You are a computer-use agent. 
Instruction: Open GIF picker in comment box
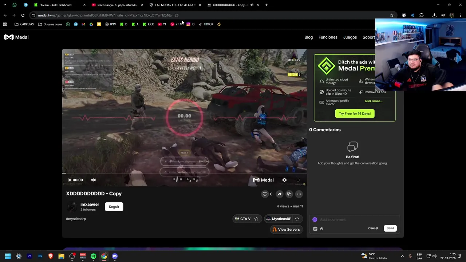click(315, 229)
